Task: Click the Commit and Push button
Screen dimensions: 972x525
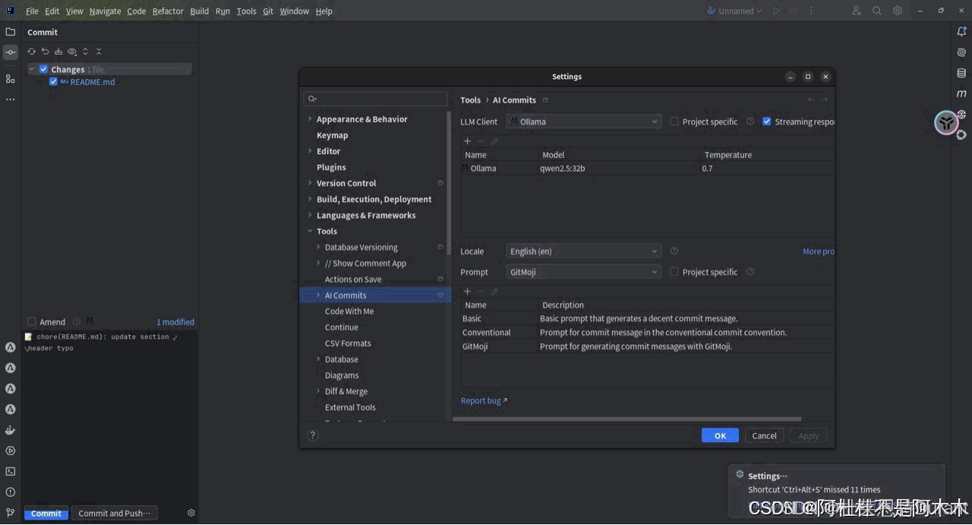Action: tap(115, 514)
